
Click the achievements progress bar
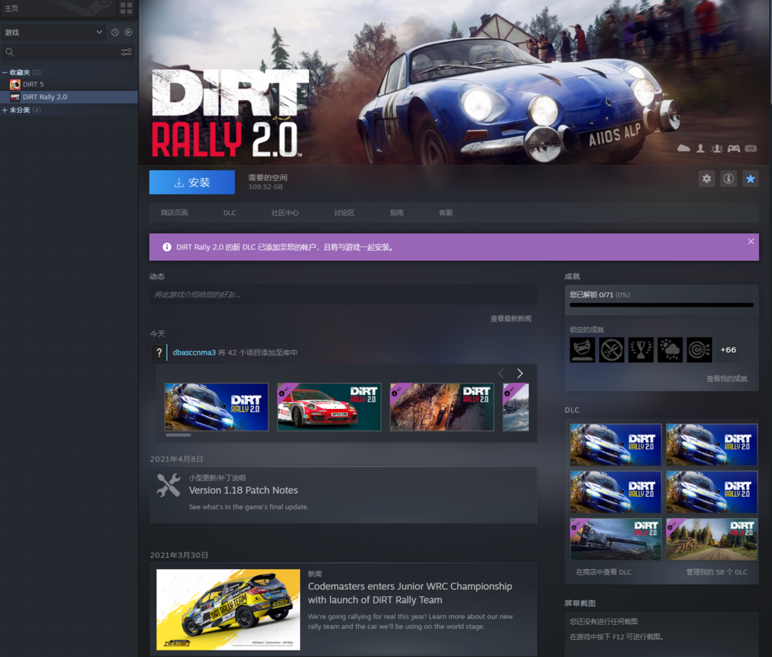tap(661, 305)
